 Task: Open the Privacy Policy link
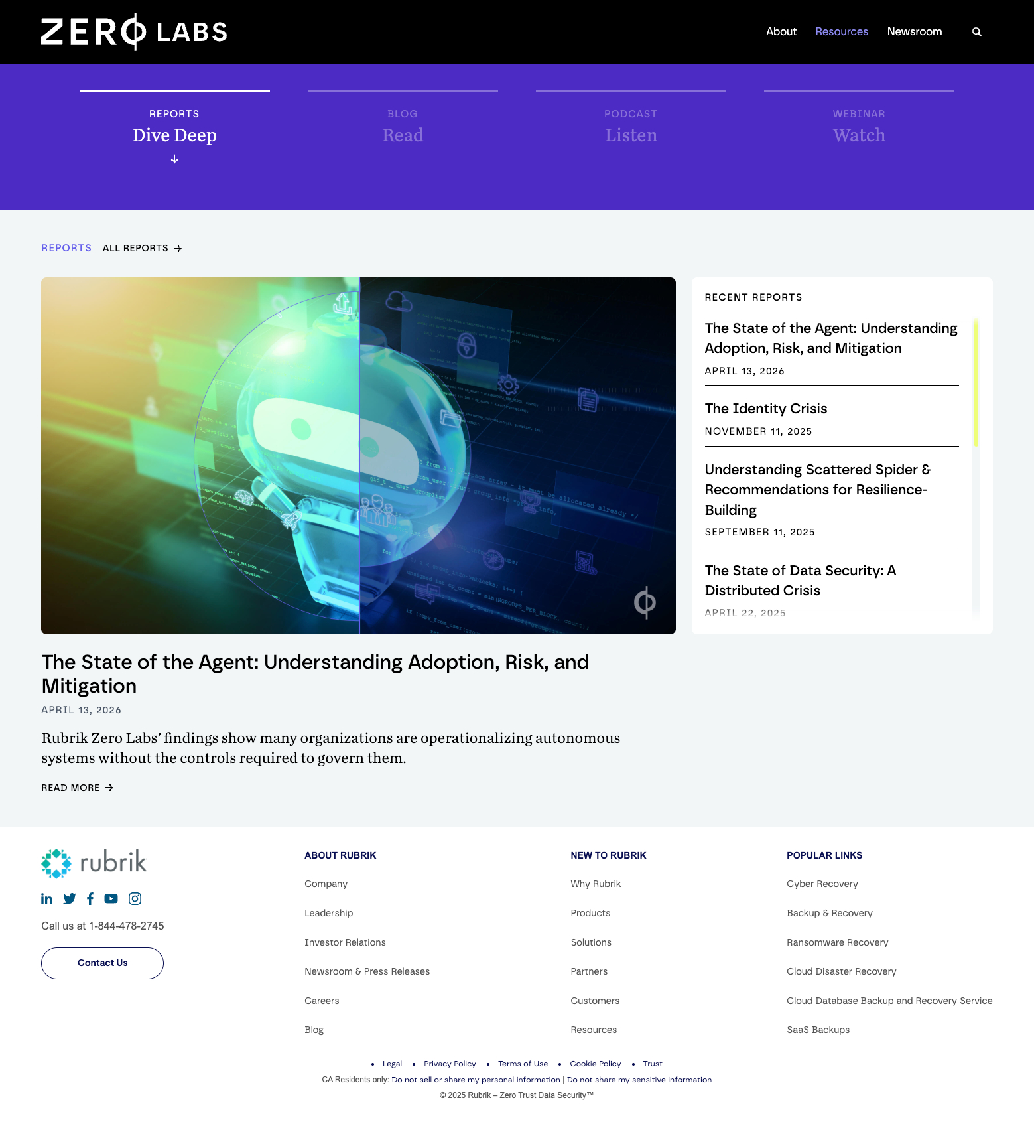450,1064
